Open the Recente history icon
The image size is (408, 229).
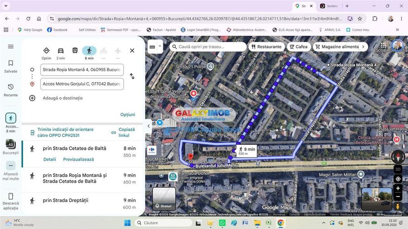[x=11, y=87]
